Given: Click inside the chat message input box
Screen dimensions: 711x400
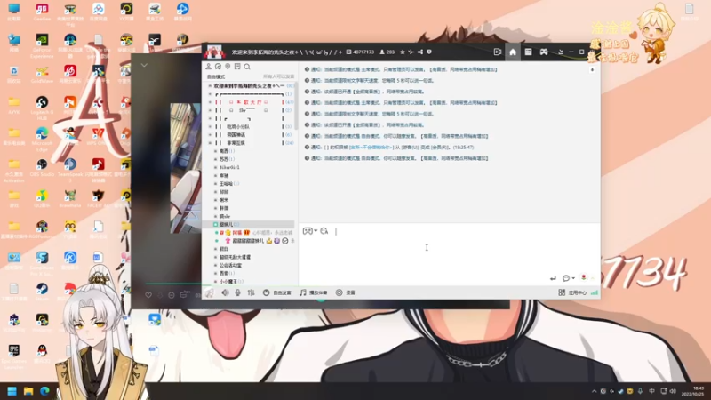Looking at the screenshot, I should pyautogui.click(x=449, y=254).
